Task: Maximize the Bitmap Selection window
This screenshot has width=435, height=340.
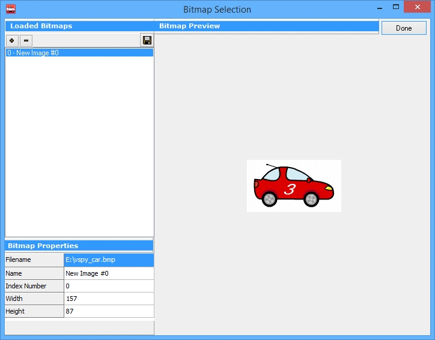Action: (395, 8)
